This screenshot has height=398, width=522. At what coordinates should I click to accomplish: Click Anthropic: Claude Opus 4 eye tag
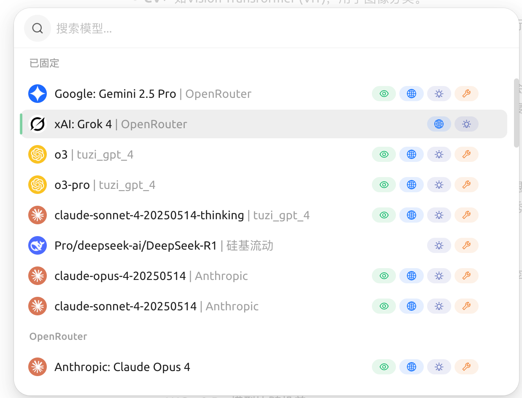384,367
